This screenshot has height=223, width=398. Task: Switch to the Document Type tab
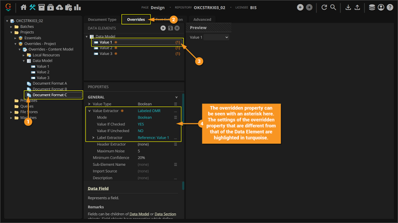pyautogui.click(x=102, y=19)
